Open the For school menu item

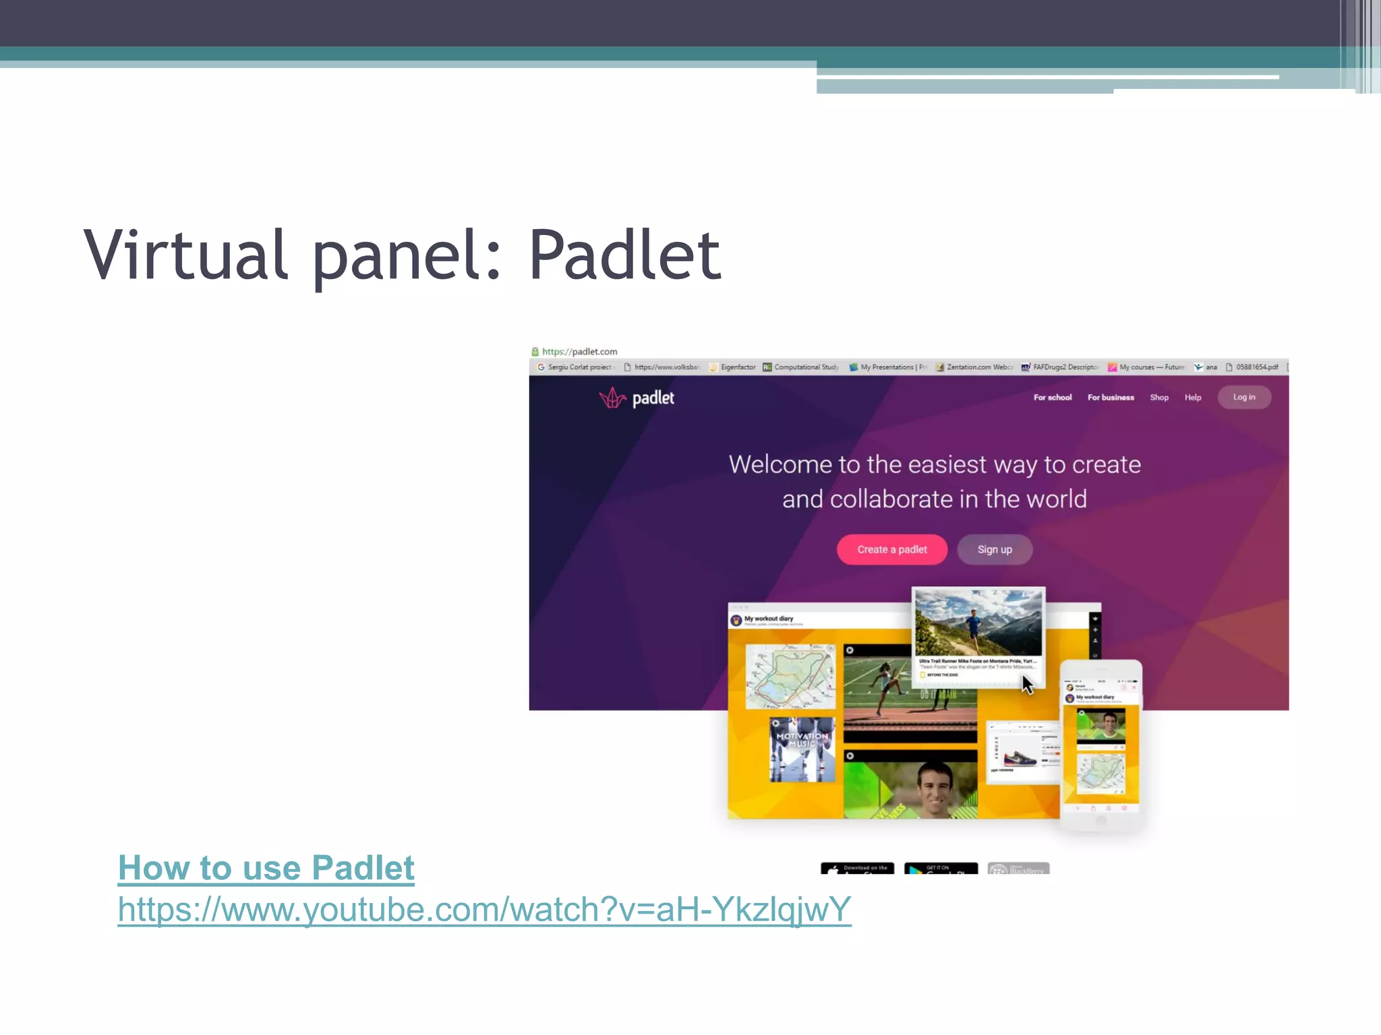[x=1052, y=398]
